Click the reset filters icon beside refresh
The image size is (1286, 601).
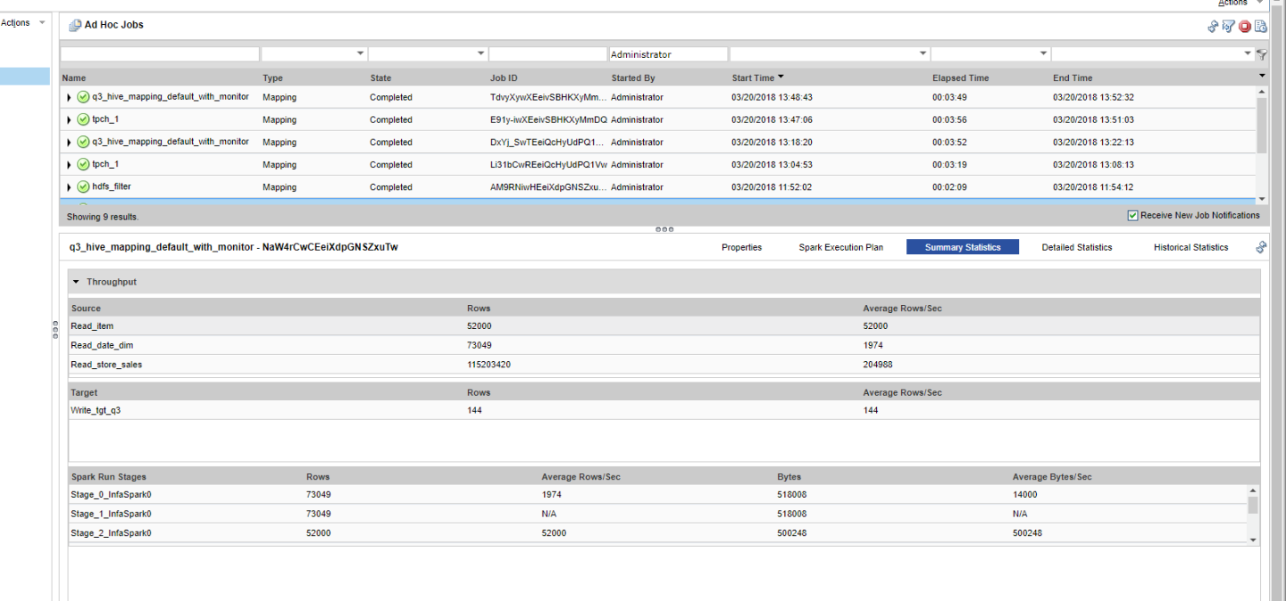1229,27
